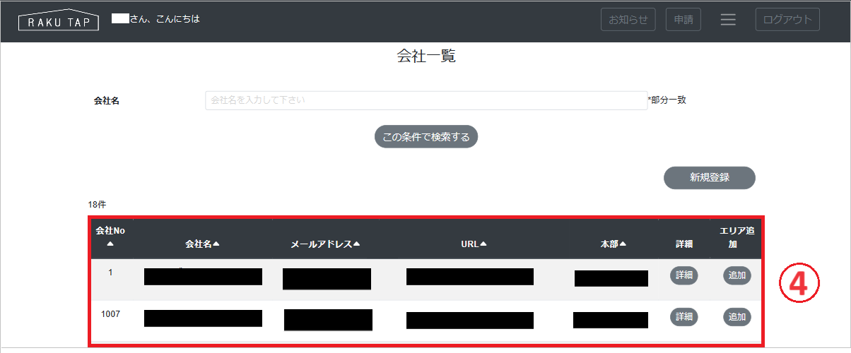The image size is (851, 353).
Task: Open 詳細 for company No 1007
Action: coord(684,316)
